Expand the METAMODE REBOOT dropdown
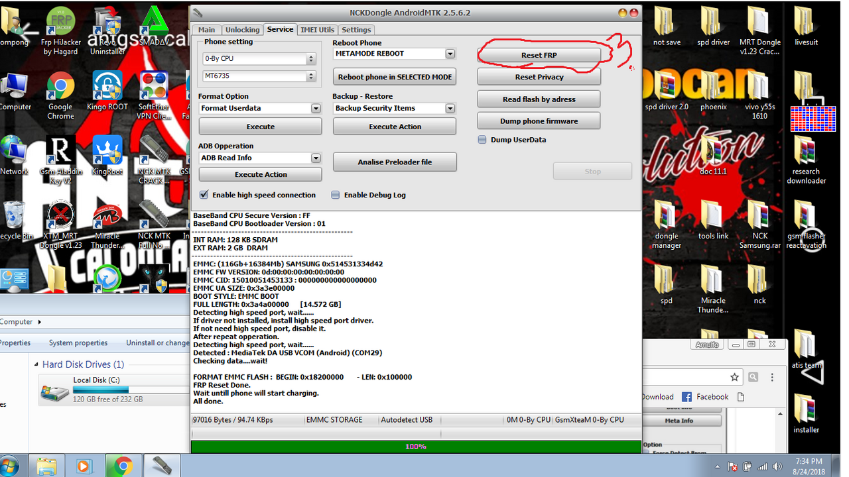This screenshot has height=477, width=849. pos(450,54)
